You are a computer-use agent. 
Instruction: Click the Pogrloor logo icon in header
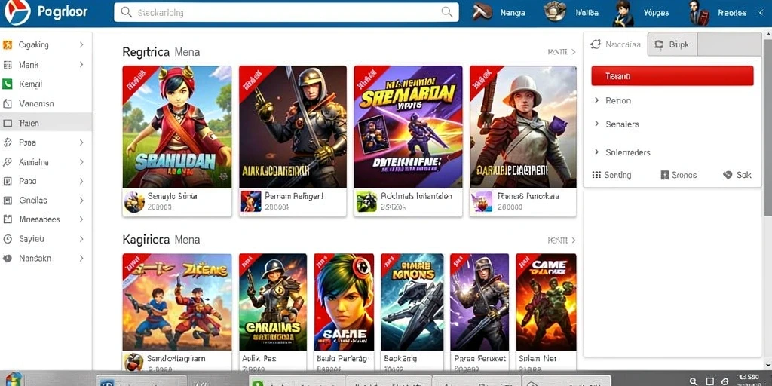pos(17,12)
